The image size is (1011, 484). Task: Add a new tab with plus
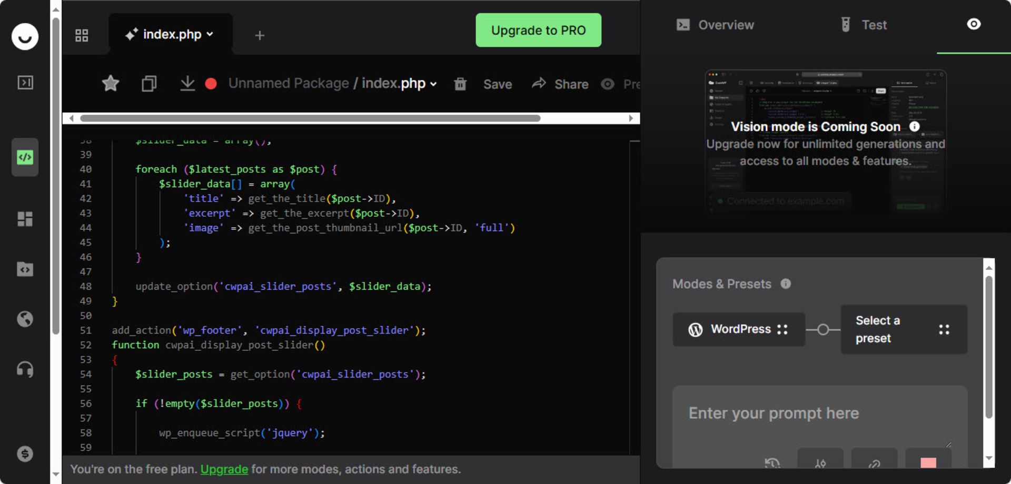coord(260,35)
